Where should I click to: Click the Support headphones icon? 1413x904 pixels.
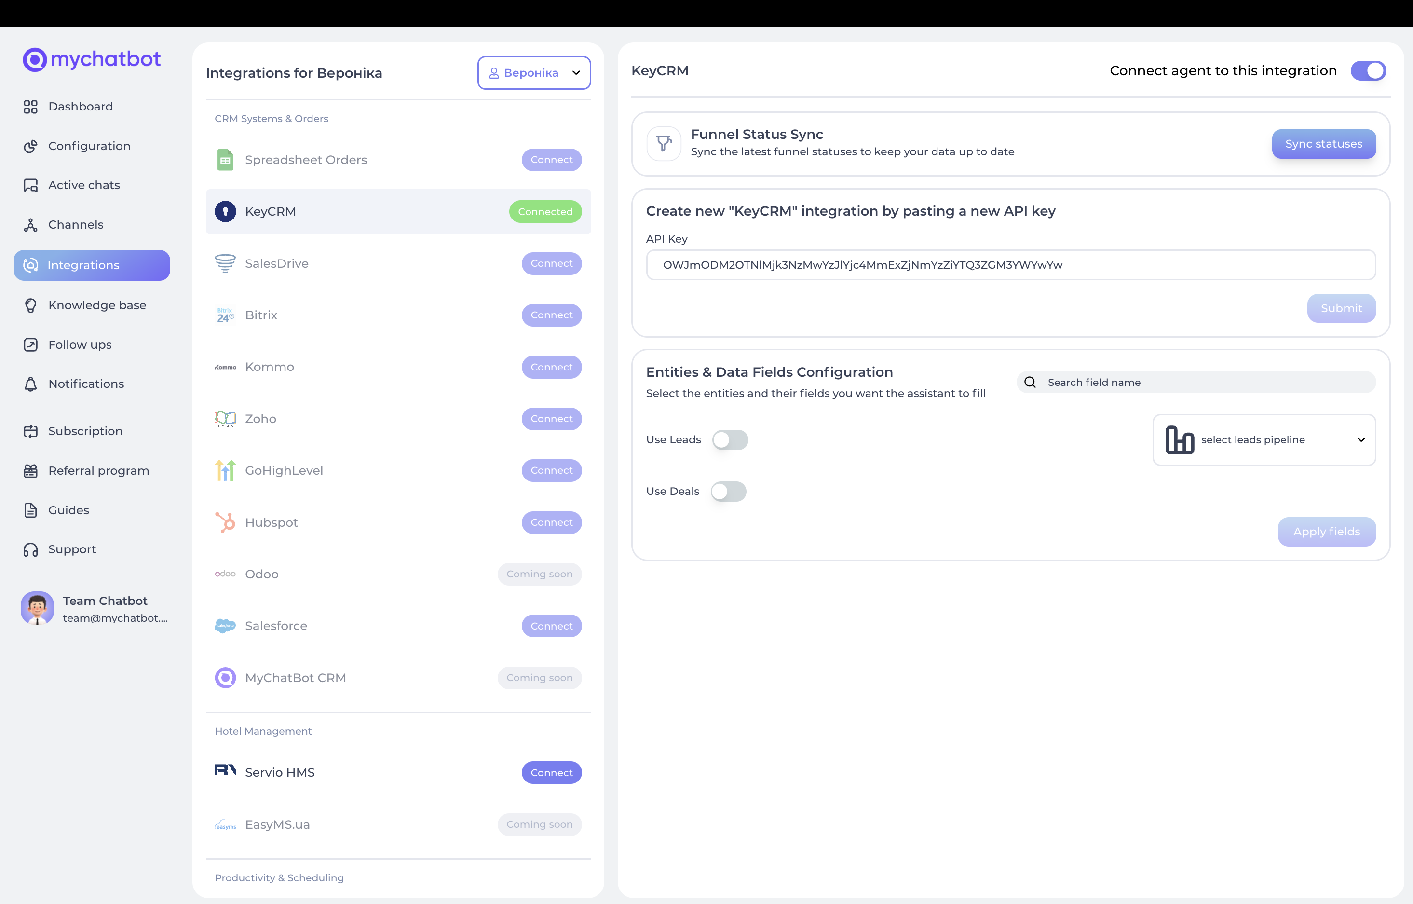(30, 549)
